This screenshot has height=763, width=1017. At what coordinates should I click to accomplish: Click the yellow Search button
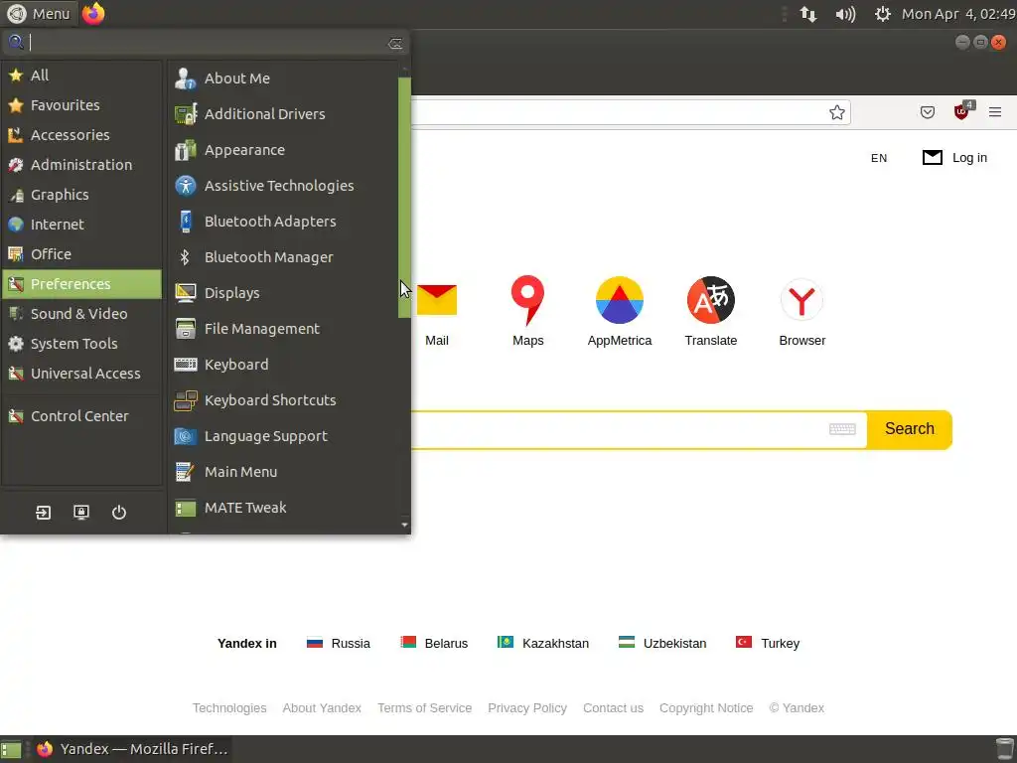pyautogui.click(x=910, y=429)
